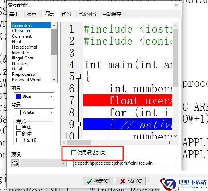Open the 代码补全 tab
The width and height of the screenshot is (208, 191).
click(88, 14)
